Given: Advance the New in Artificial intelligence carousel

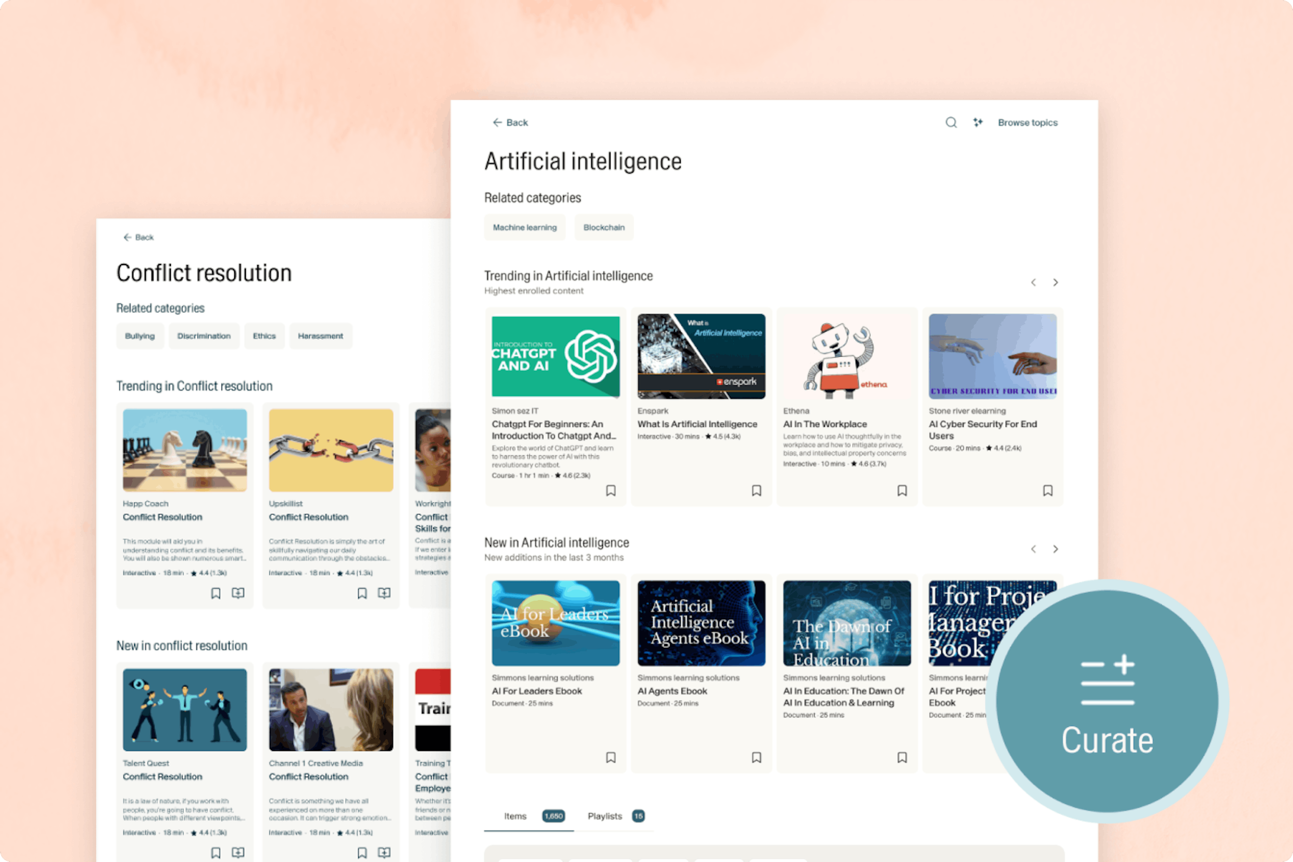Looking at the screenshot, I should tap(1056, 549).
